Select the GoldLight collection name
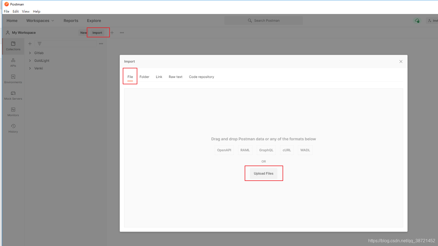Image resolution: width=438 pixels, height=246 pixels. click(42, 61)
